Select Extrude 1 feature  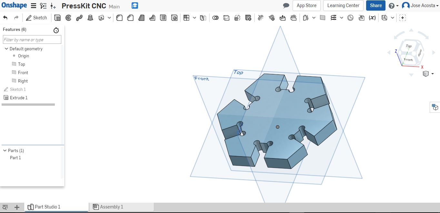(x=19, y=98)
